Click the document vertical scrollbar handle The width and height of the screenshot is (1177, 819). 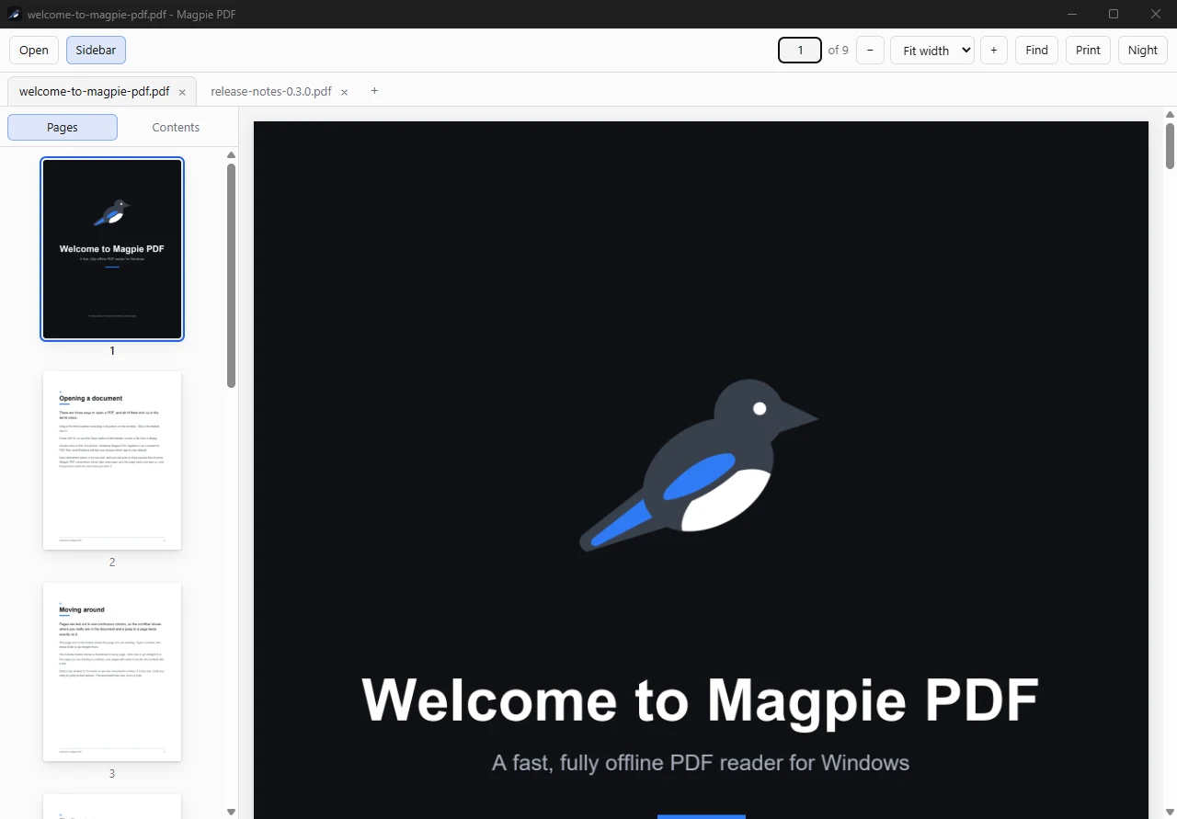(x=1171, y=146)
